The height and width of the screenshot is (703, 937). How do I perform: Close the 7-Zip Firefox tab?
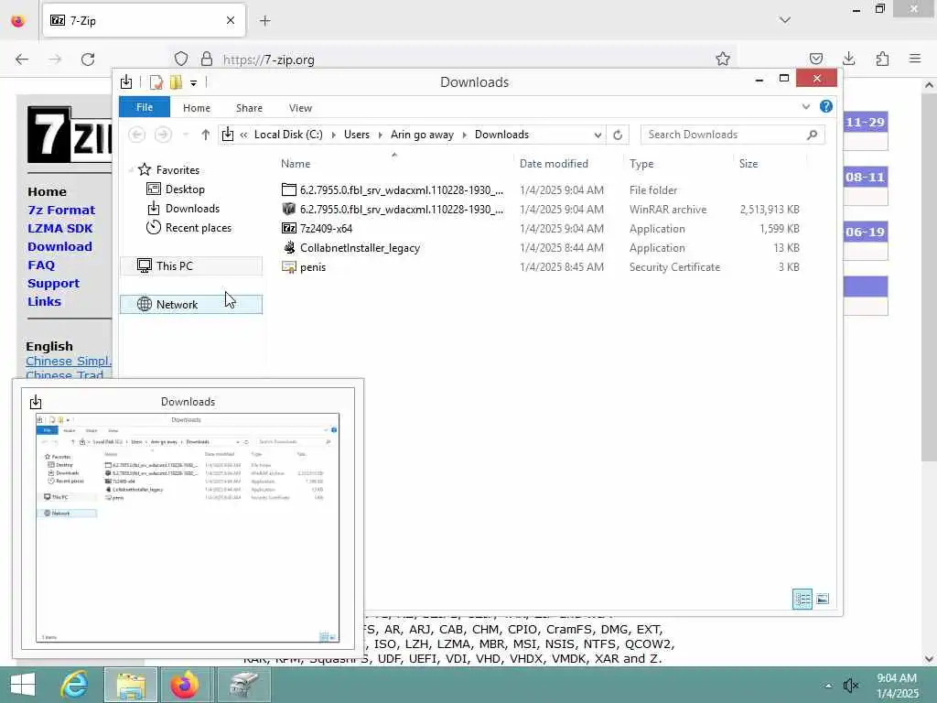[x=231, y=21]
